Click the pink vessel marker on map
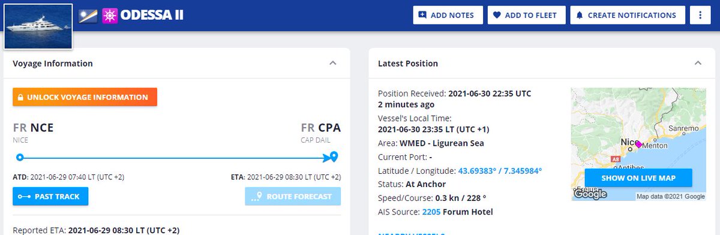720x235 pixels. (638, 144)
